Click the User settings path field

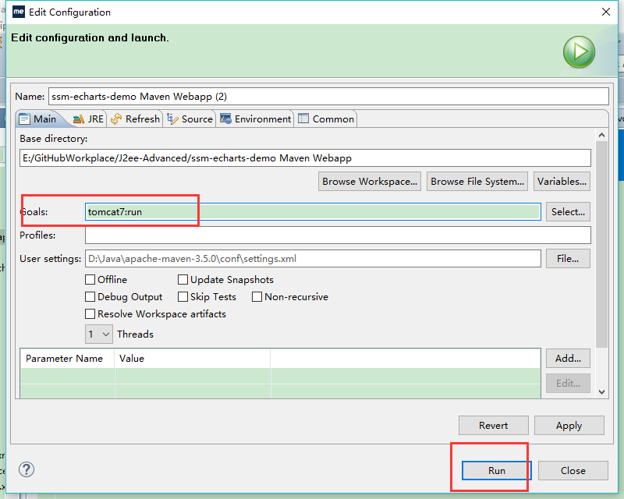coord(313,259)
